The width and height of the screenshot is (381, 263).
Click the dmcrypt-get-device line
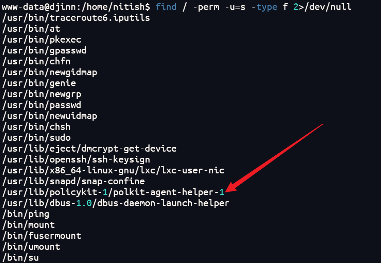[x=89, y=149]
